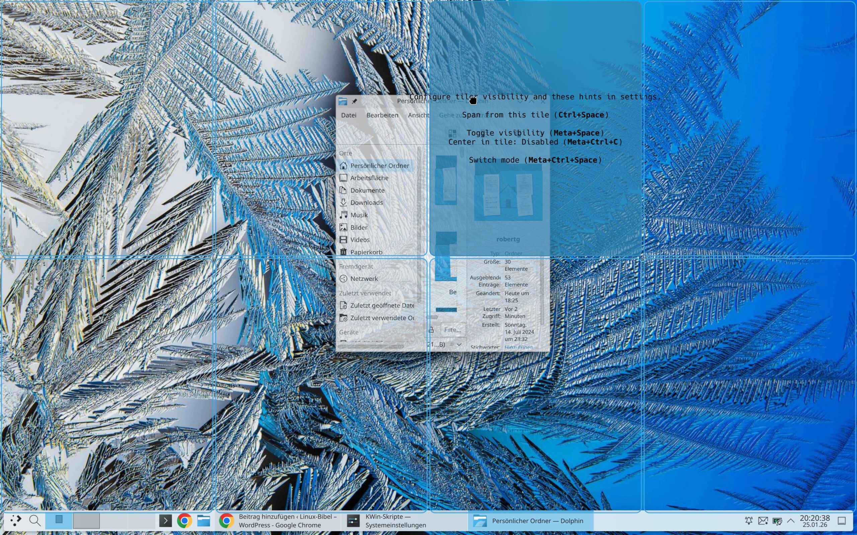Click the search magnifier in the panel

click(35, 521)
